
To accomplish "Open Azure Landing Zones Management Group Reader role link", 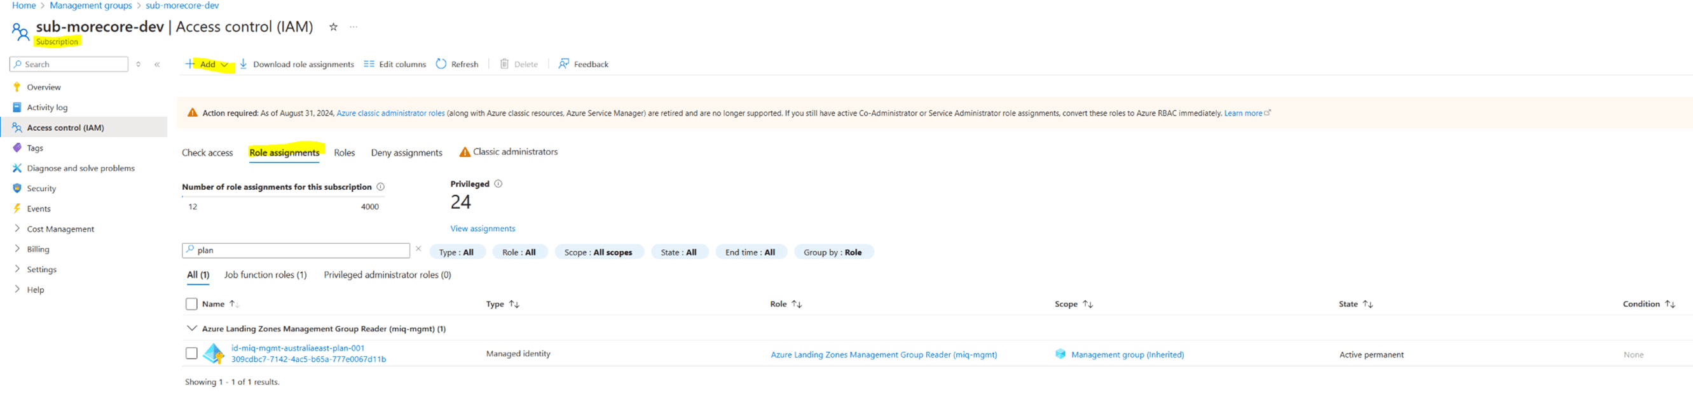I will 884,354.
